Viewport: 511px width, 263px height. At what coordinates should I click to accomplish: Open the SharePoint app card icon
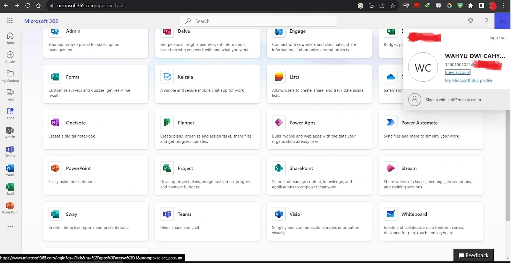click(279, 168)
